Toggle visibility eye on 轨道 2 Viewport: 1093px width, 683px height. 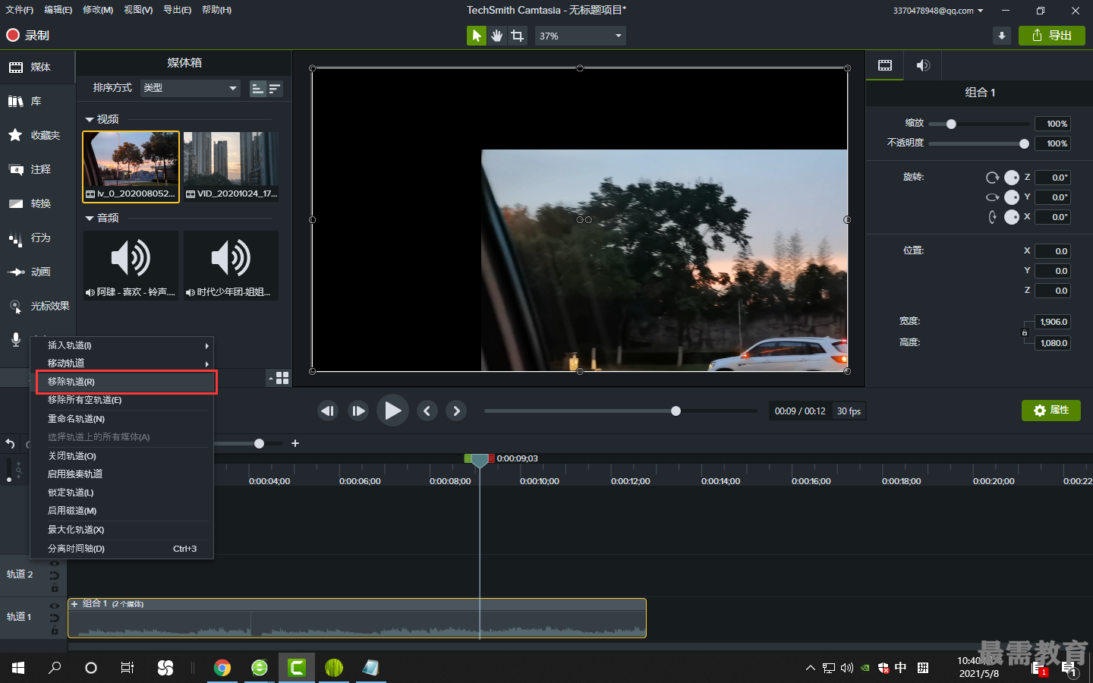point(55,564)
